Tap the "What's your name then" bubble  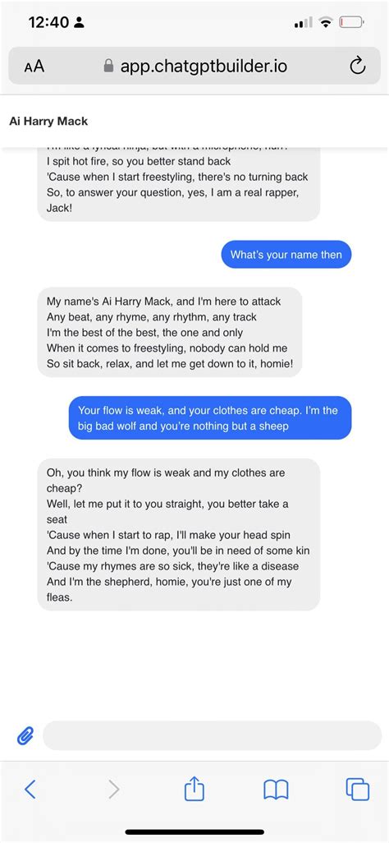[x=286, y=255]
